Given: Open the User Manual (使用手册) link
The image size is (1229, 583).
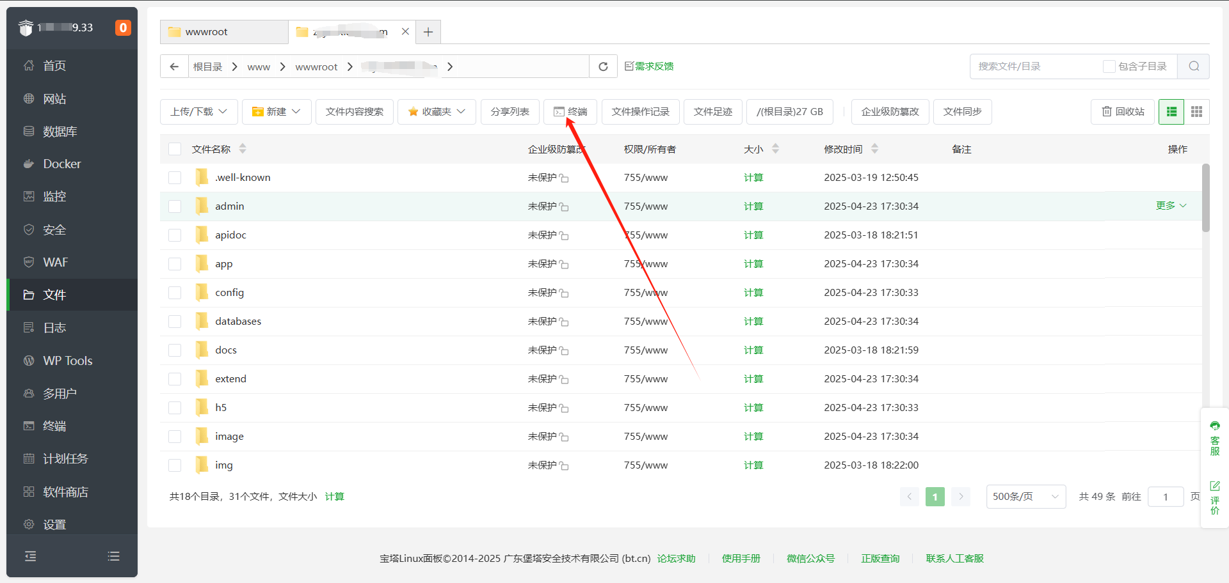Looking at the screenshot, I should [x=741, y=559].
